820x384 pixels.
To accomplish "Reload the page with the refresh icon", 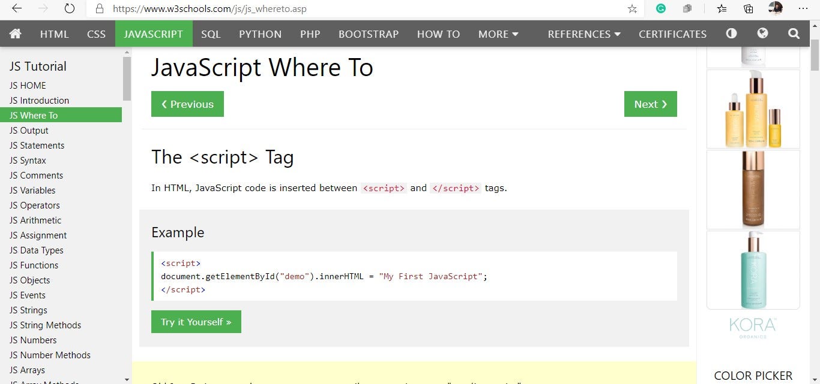I will pos(69,8).
